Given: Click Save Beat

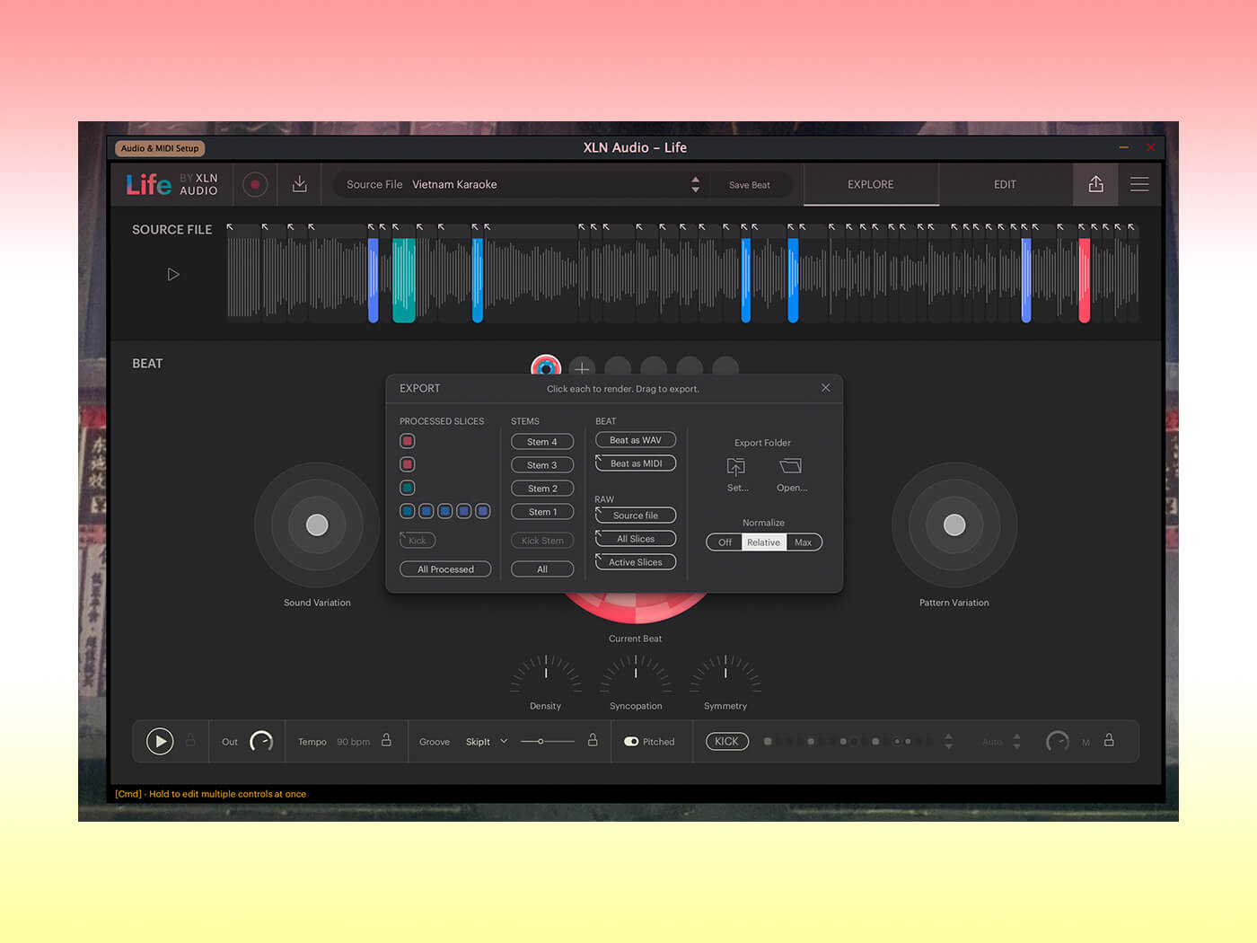Looking at the screenshot, I should coord(750,185).
